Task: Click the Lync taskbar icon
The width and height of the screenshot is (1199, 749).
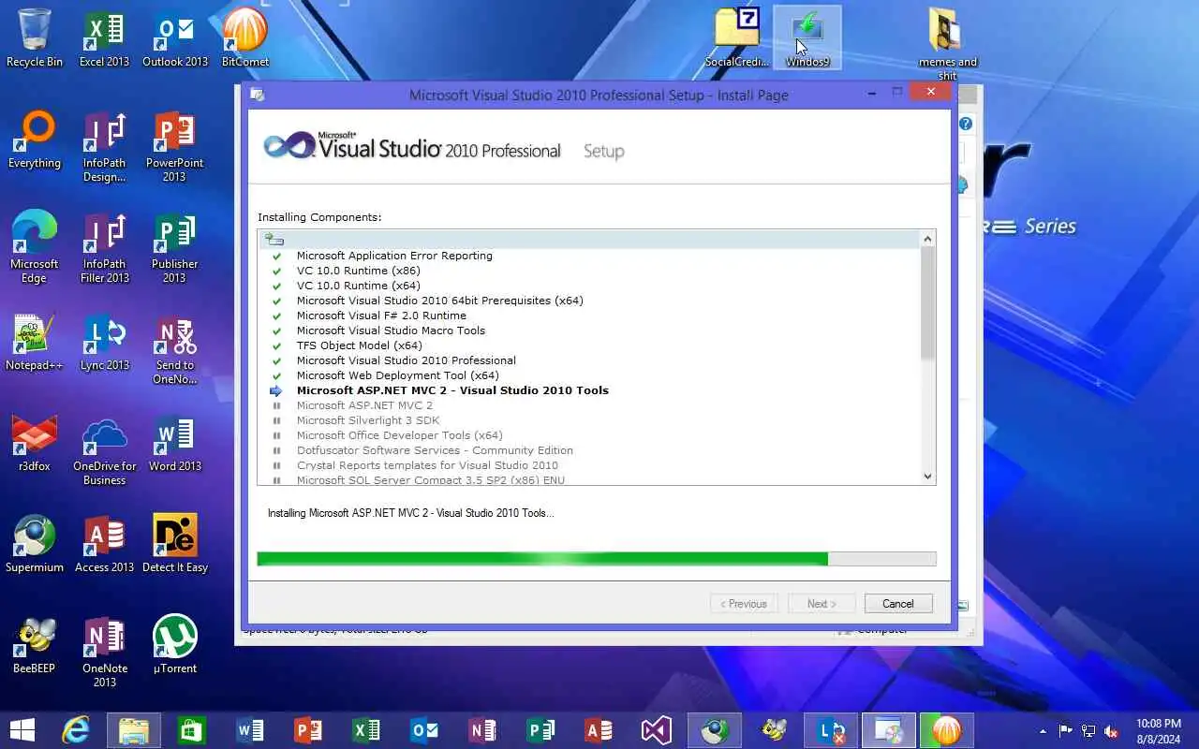Action: [x=831, y=730]
